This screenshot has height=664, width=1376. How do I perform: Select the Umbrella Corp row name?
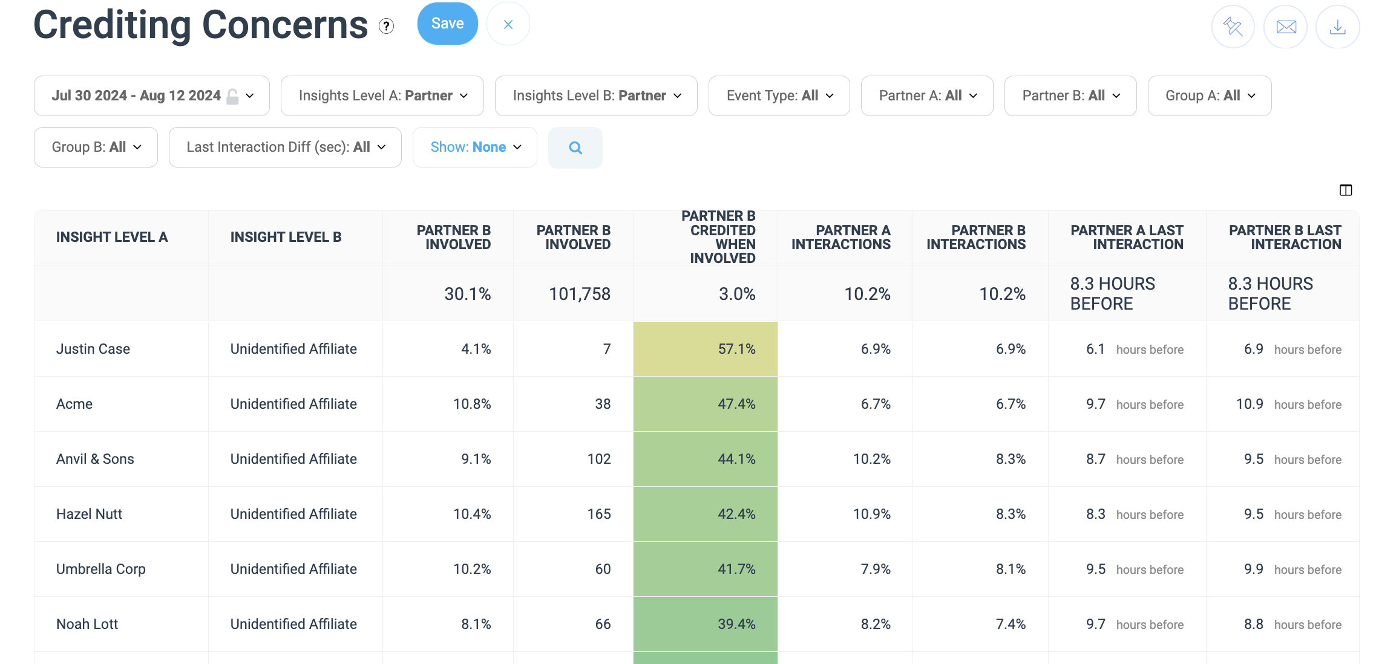coord(101,569)
